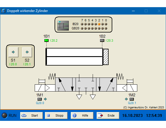Click the hatched cylinder piston rod end
This screenshot has width=166, height=128.
106,57
